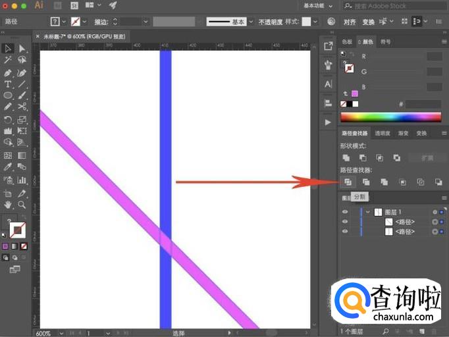Toggle visibility of the second <路径> sublayer
Image resolution: width=449 pixels, height=337 pixels.
click(x=345, y=231)
